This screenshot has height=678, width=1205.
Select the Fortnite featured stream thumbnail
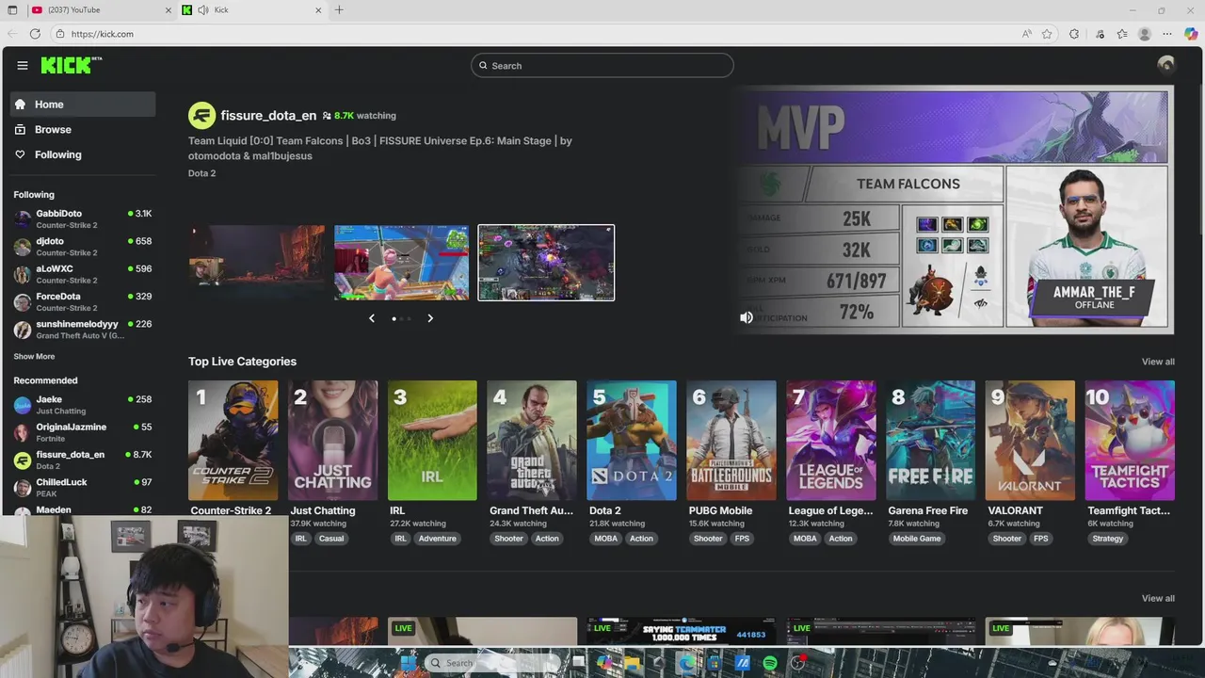pos(401,263)
